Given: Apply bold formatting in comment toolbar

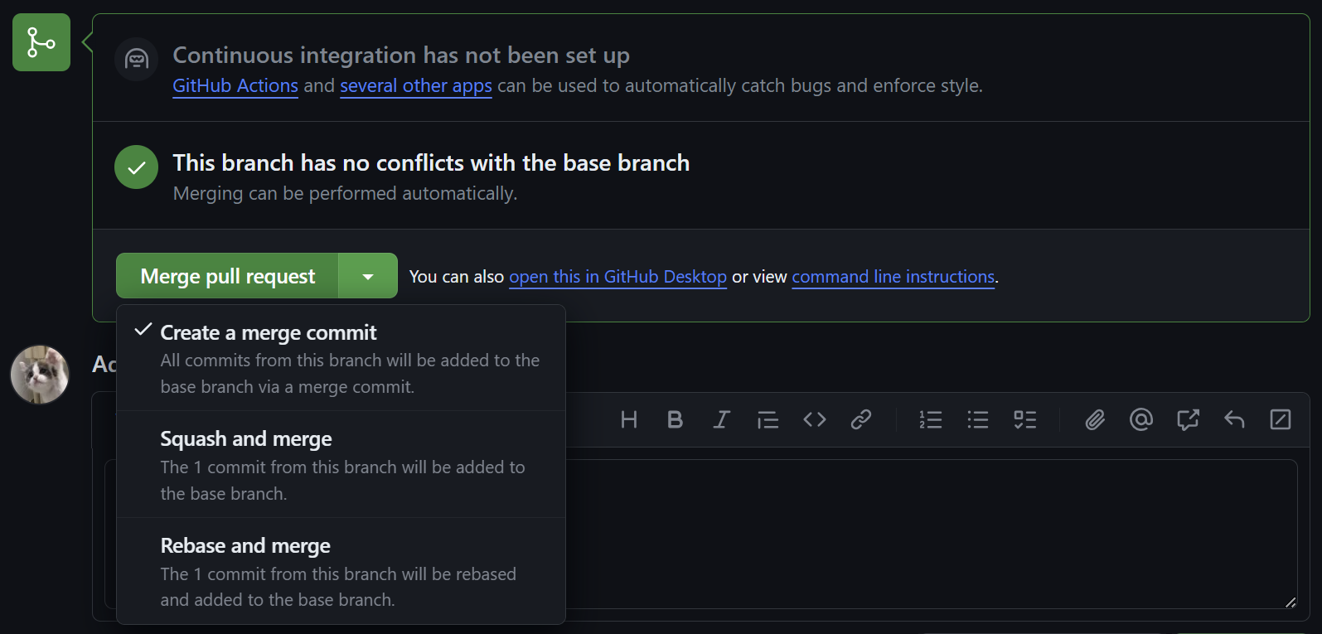Looking at the screenshot, I should pos(676,420).
